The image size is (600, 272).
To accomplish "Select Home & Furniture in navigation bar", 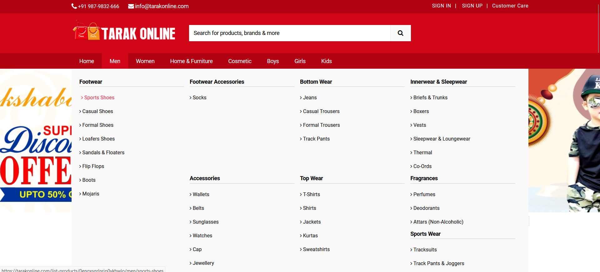I will click(x=191, y=61).
